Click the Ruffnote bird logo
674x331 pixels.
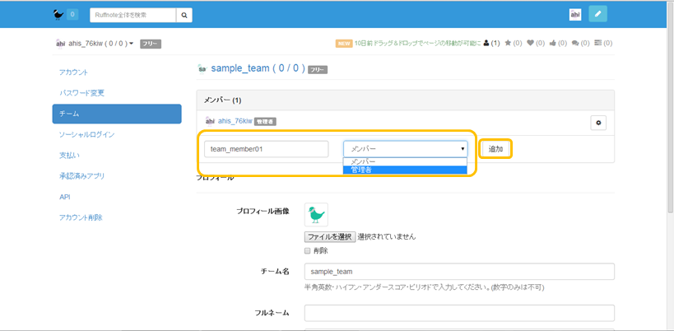pyautogui.click(x=58, y=14)
